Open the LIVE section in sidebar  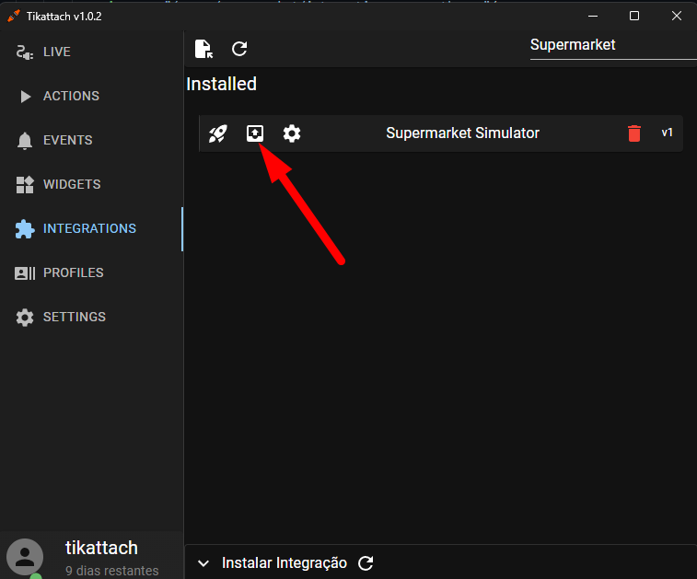pos(91,52)
